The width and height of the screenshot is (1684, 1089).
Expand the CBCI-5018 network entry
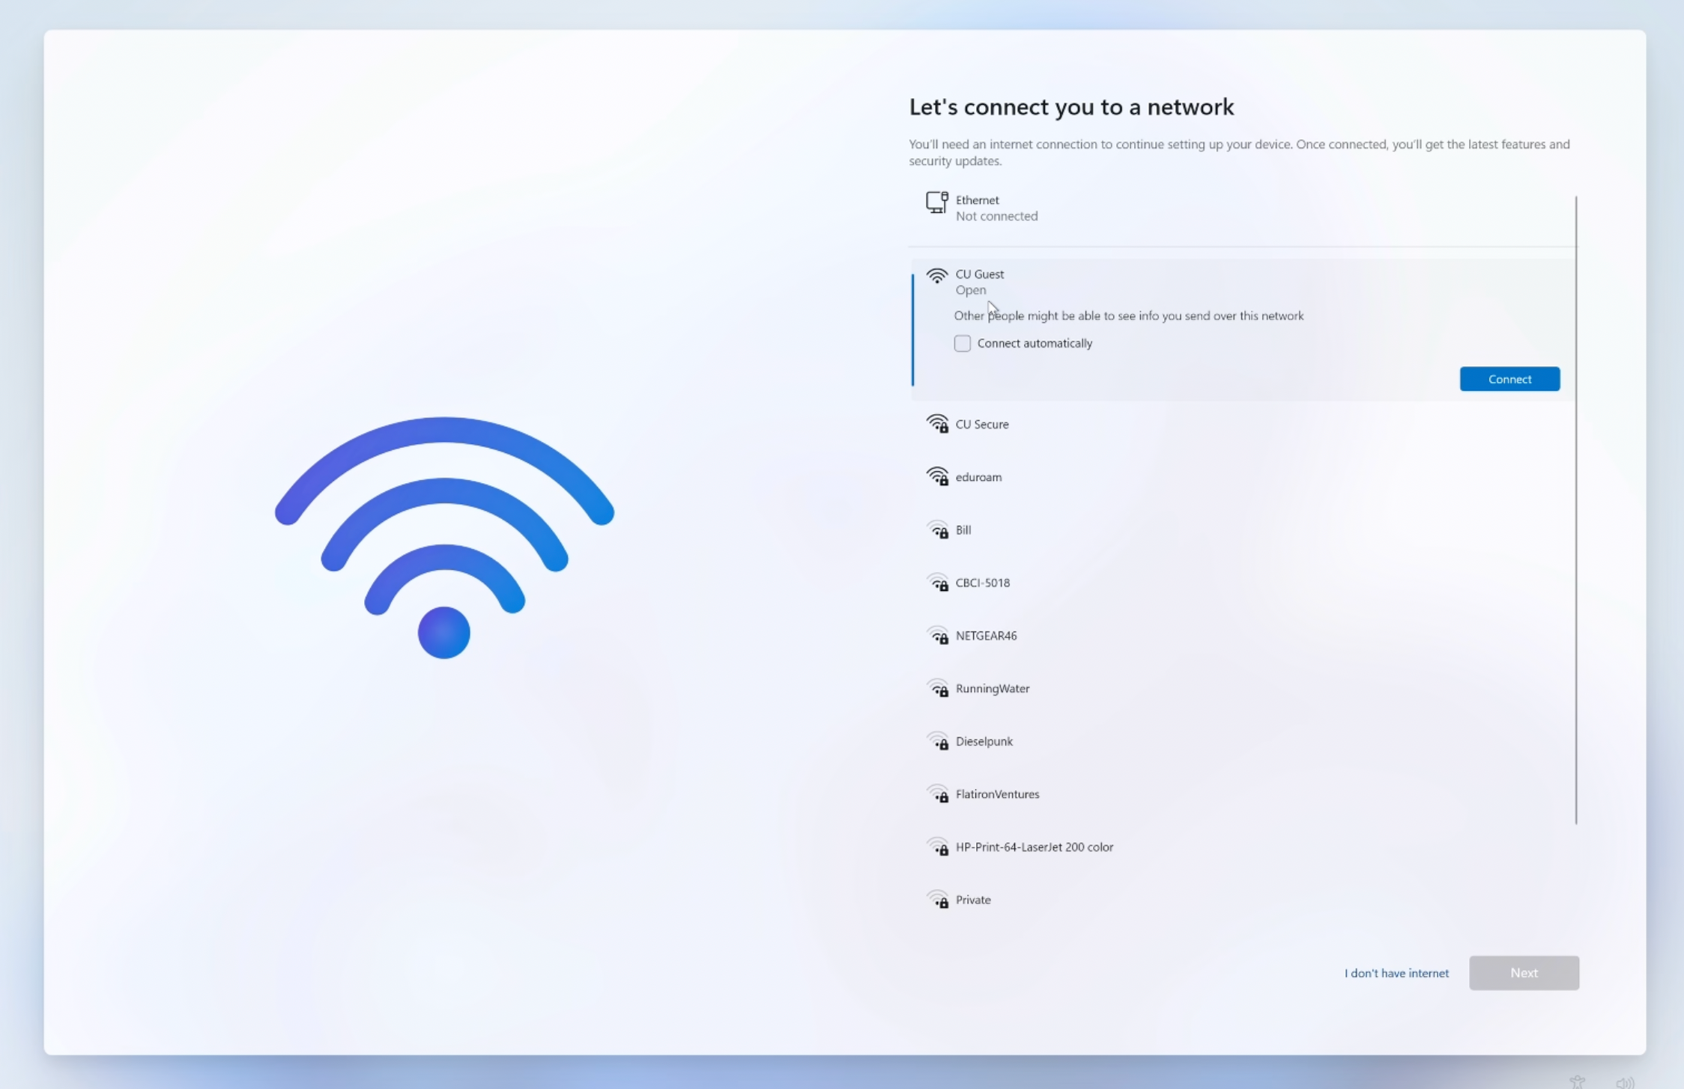[x=1242, y=583]
